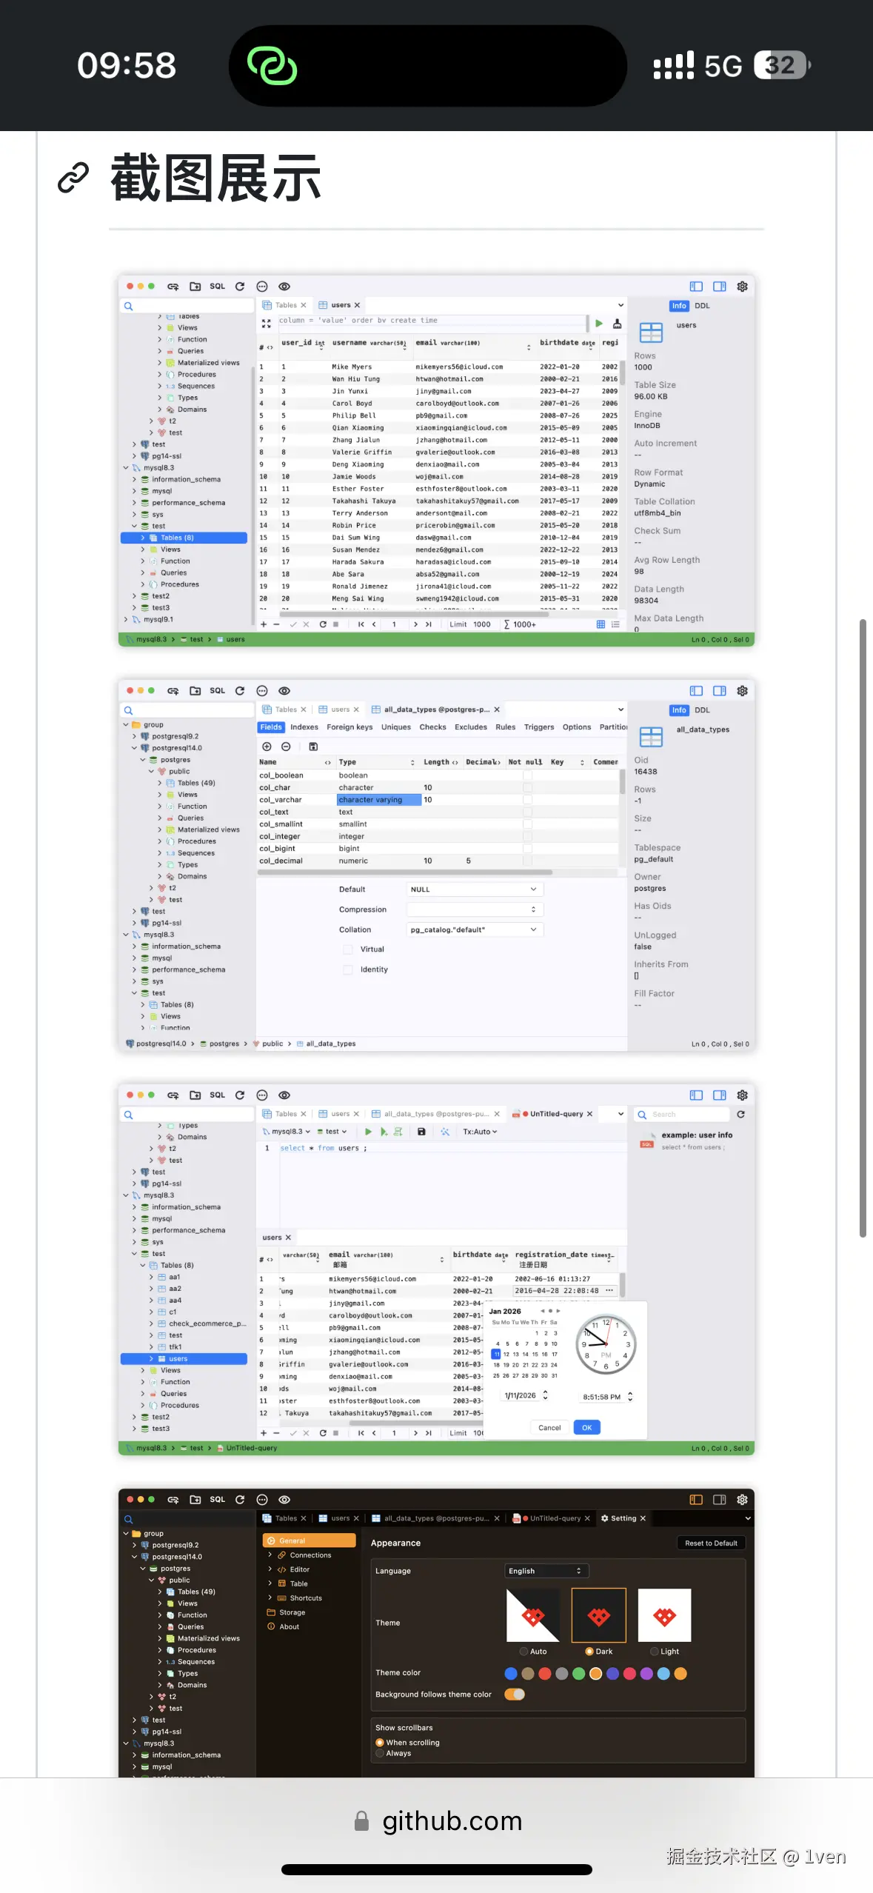Click OK in the date picker popup

[x=586, y=1428]
